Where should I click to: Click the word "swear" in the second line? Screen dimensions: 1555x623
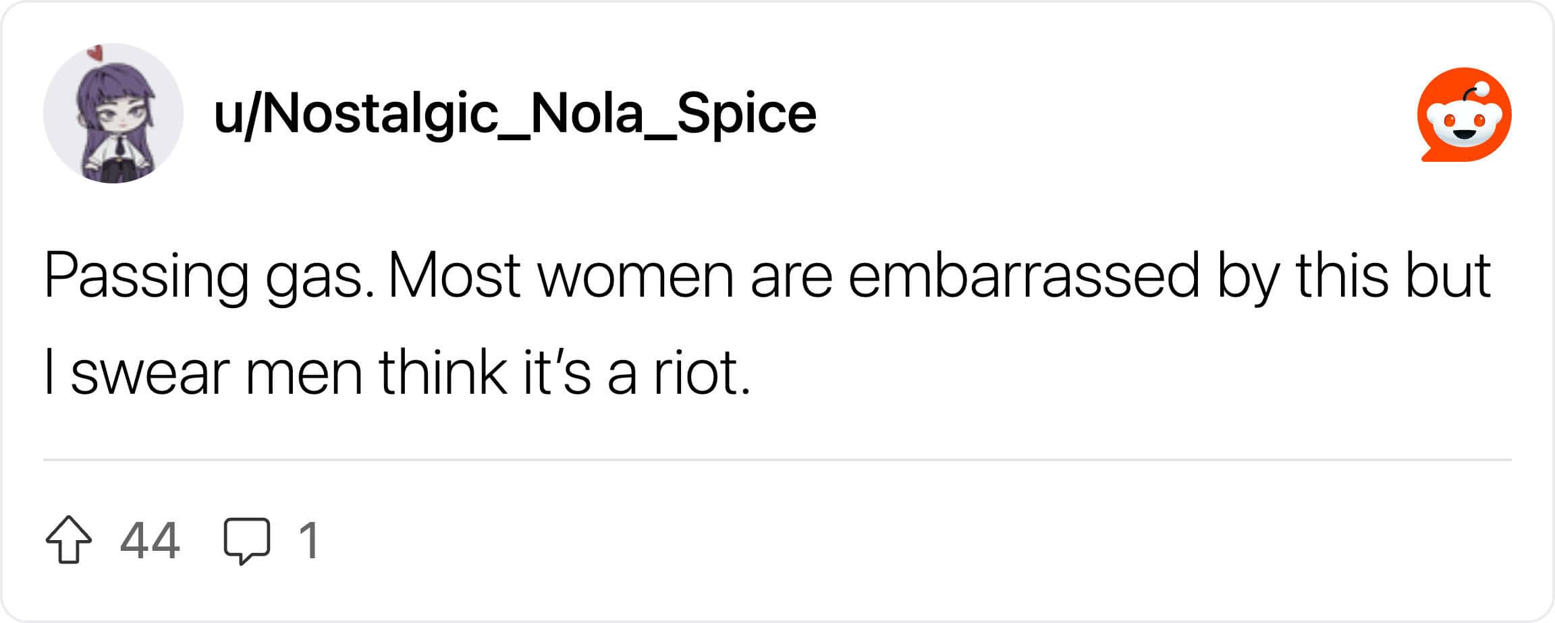coord(150,374)
